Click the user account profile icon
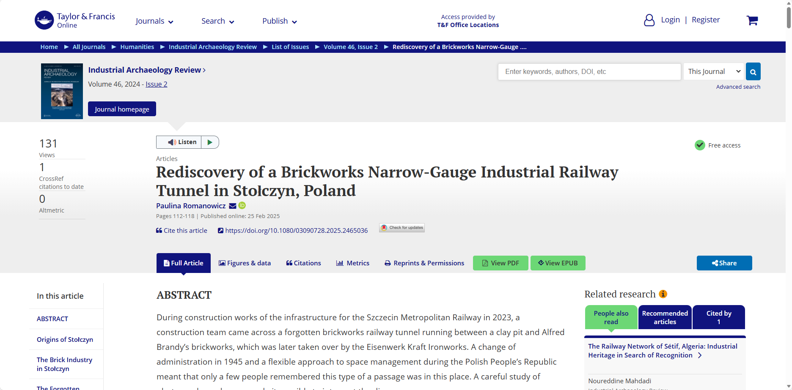The width and height of the screenshot is (792, 390). point(649,20)
